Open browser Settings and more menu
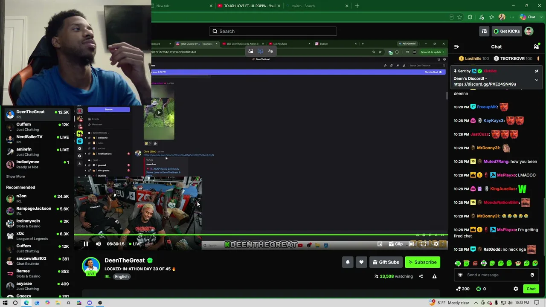 tap(512, 17)
